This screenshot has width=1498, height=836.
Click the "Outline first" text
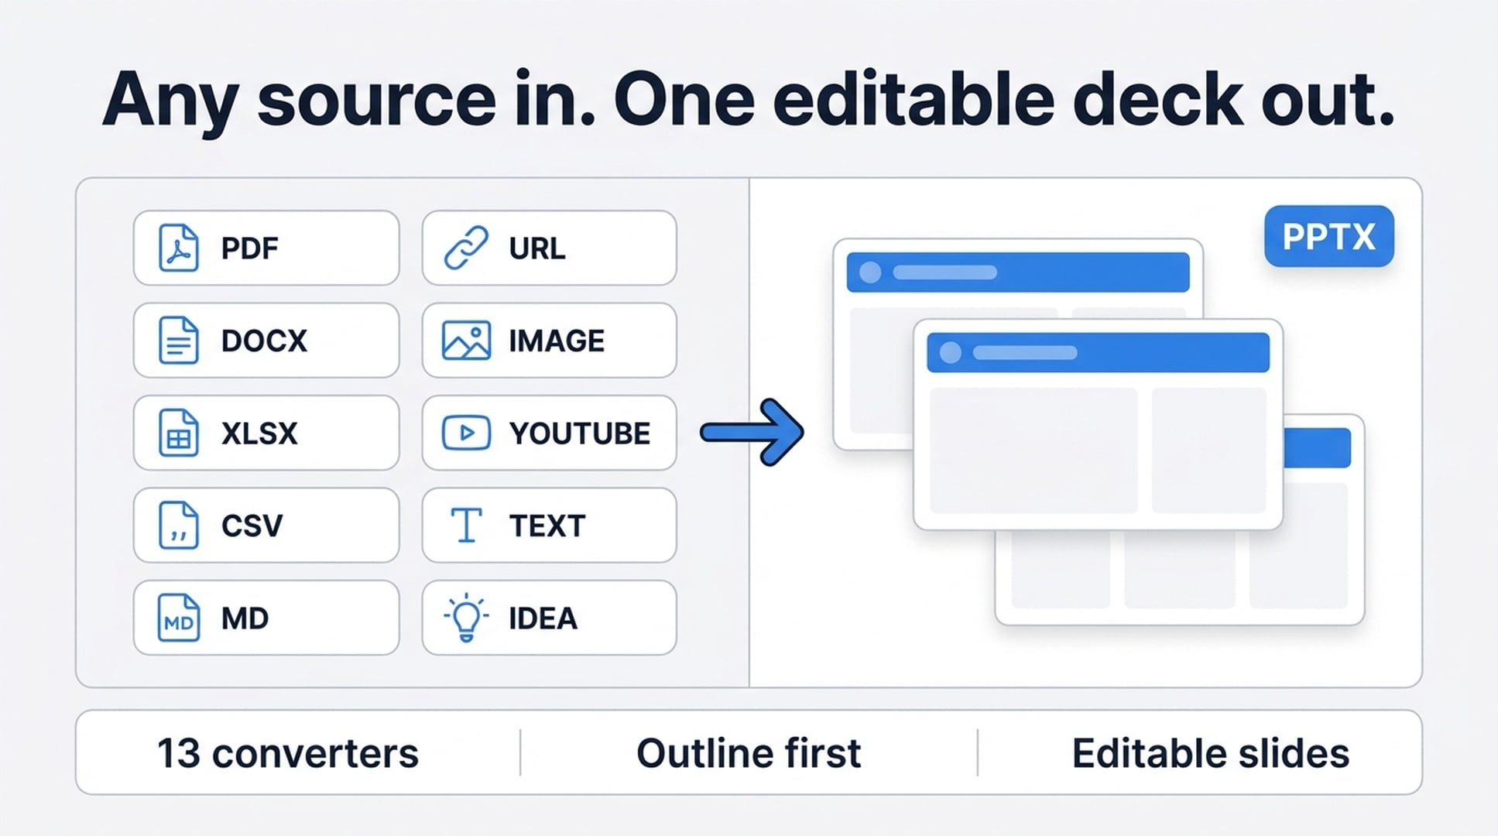pos(749,753)
